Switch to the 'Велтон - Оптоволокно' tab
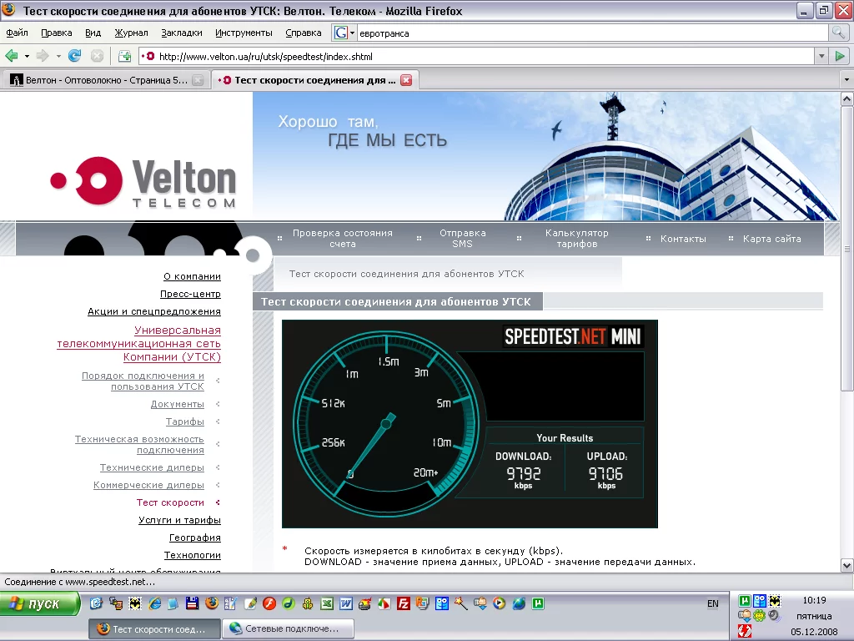Viewport: 854px width, 641px height. tap(106, 80)
